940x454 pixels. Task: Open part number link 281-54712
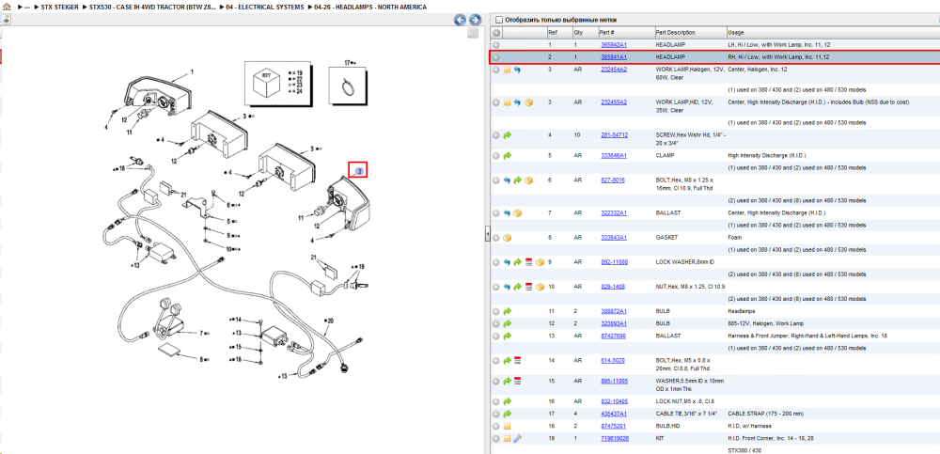click(x=615, y=135)
